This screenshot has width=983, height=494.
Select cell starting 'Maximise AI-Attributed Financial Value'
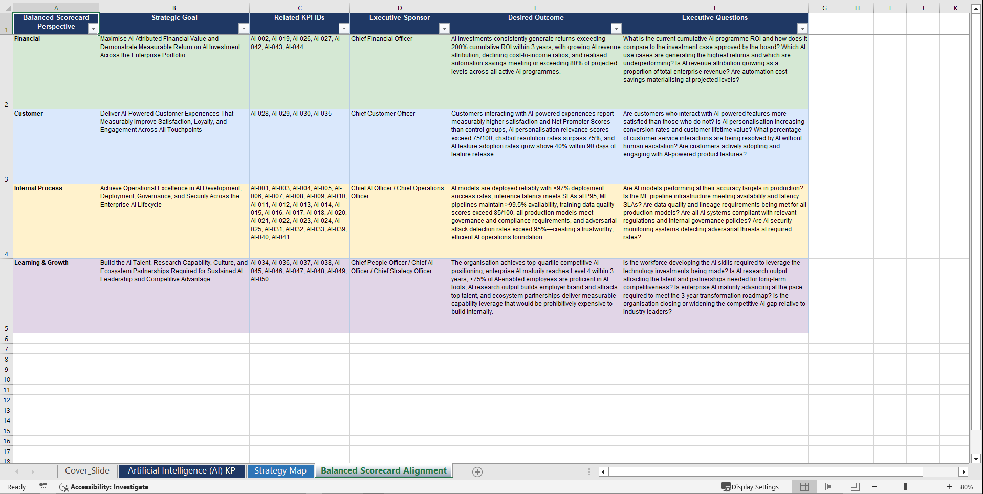tap(174, 72)
